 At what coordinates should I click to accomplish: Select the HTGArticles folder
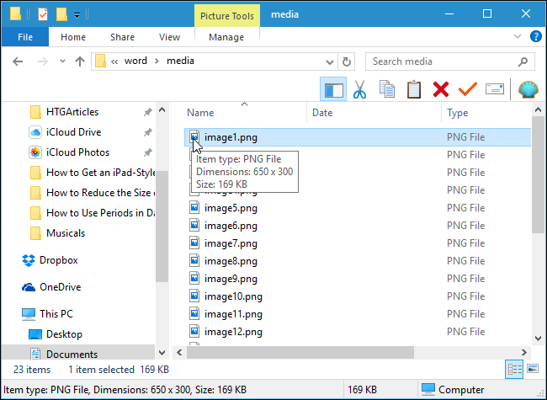tap(72, 112)
